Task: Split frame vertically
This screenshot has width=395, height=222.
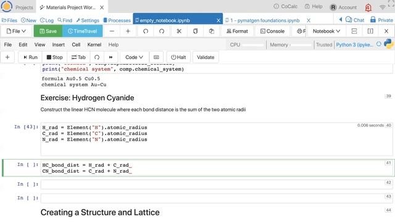Action: 370,31
